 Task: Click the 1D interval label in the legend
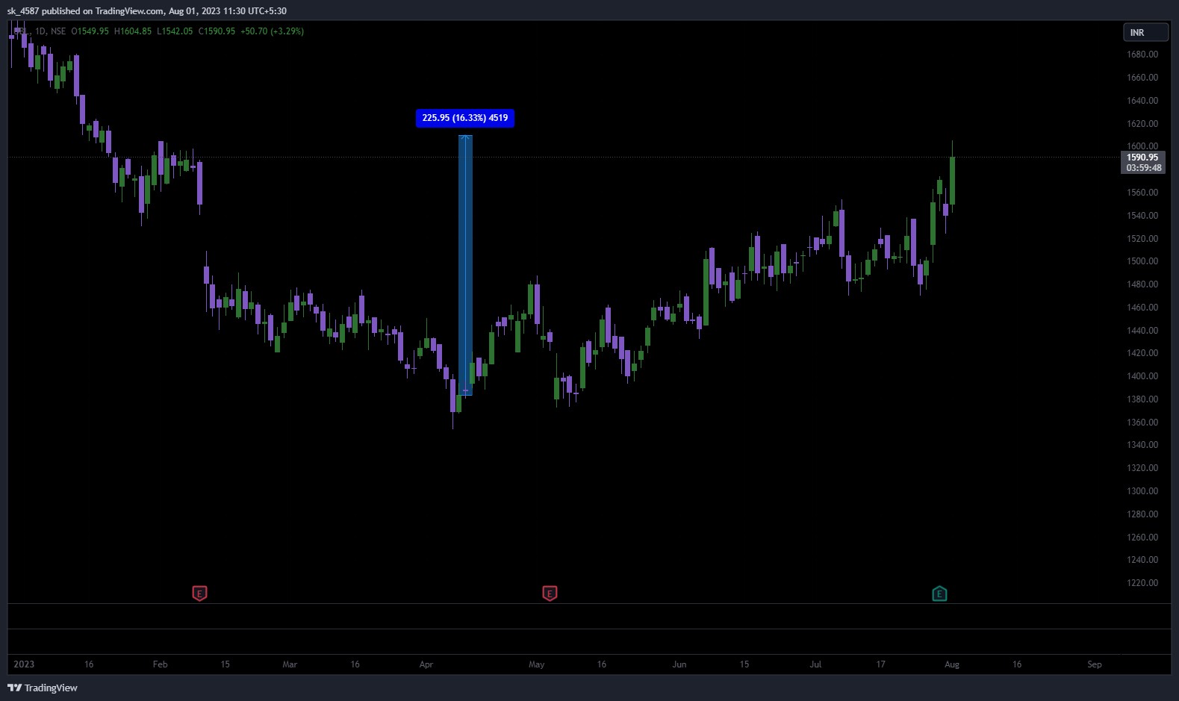tap(40, 31)
